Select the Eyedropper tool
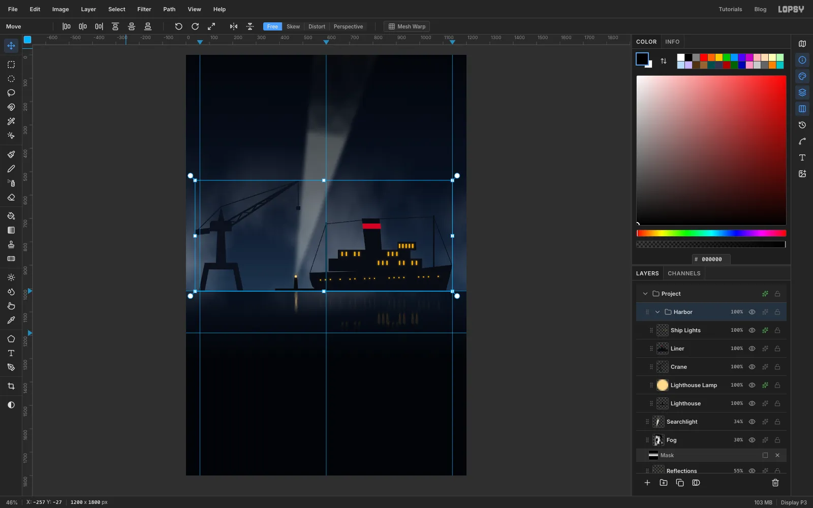This screenshot has height=508, width=813. [11, 320]
